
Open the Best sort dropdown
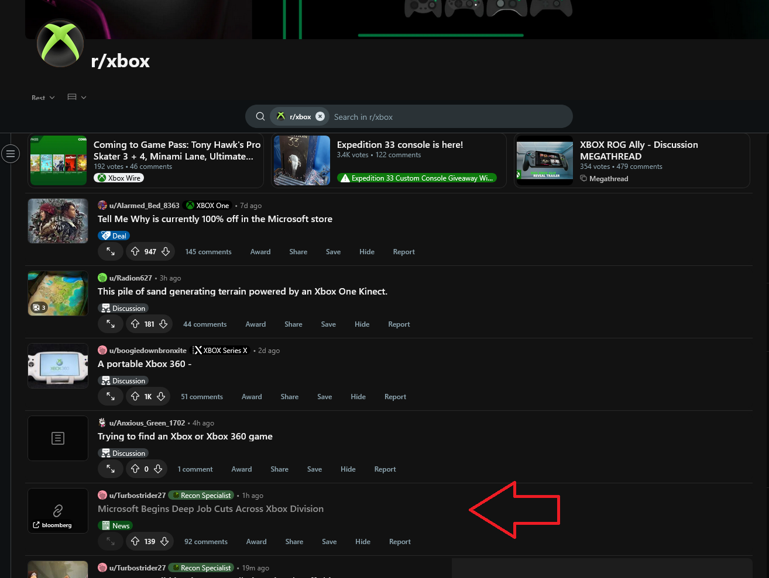pyautogui.click(x=43, y=98)
